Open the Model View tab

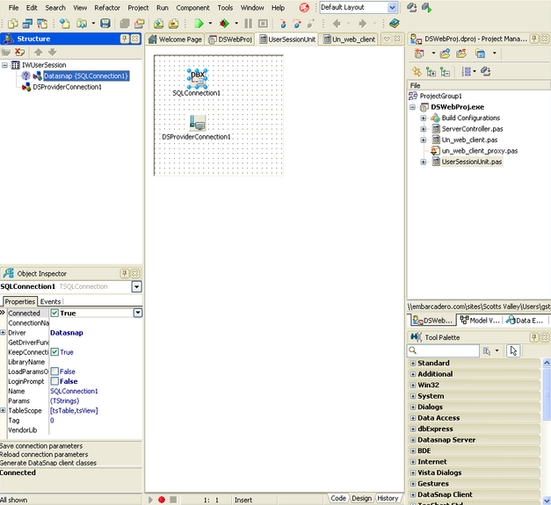point(480,320)
